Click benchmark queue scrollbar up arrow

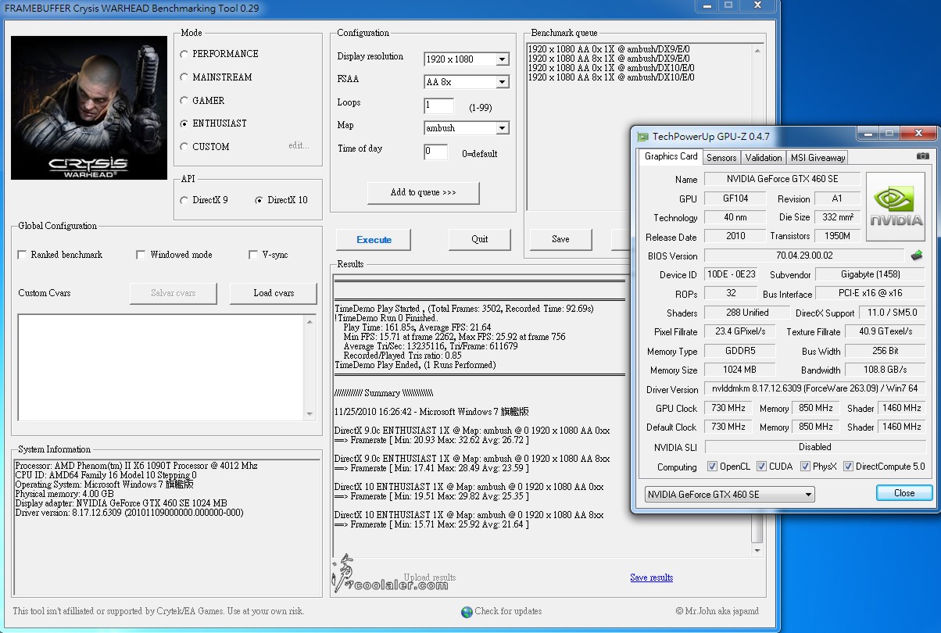point(757,51)
